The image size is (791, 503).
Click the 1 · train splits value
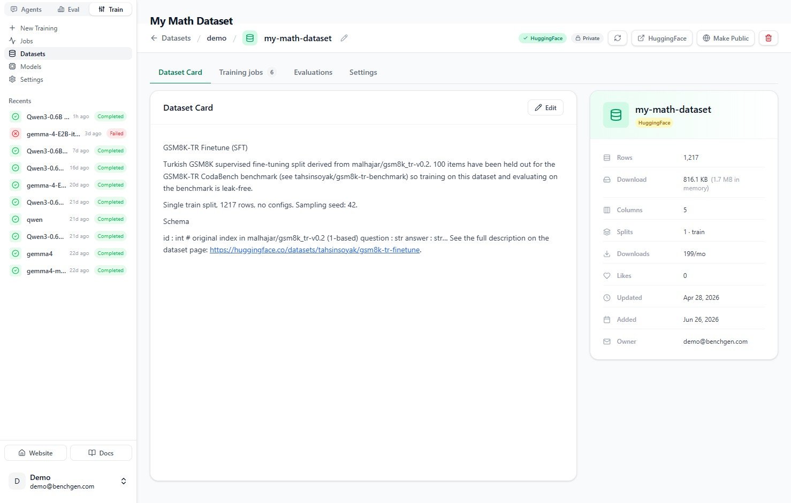click(694, 232)
